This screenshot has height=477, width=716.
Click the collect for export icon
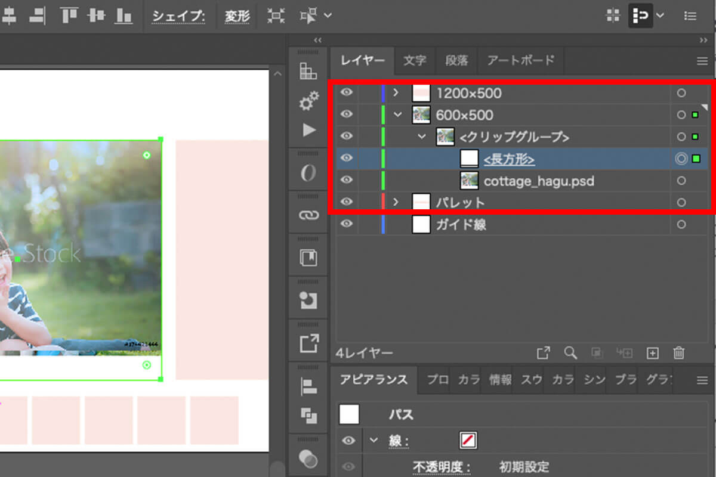tap(543, 353)
